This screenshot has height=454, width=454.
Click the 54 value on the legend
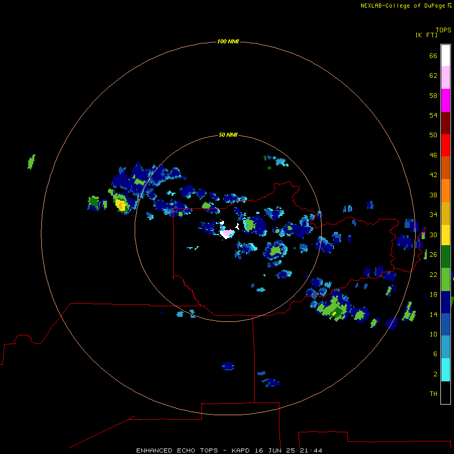coord(433,116)
